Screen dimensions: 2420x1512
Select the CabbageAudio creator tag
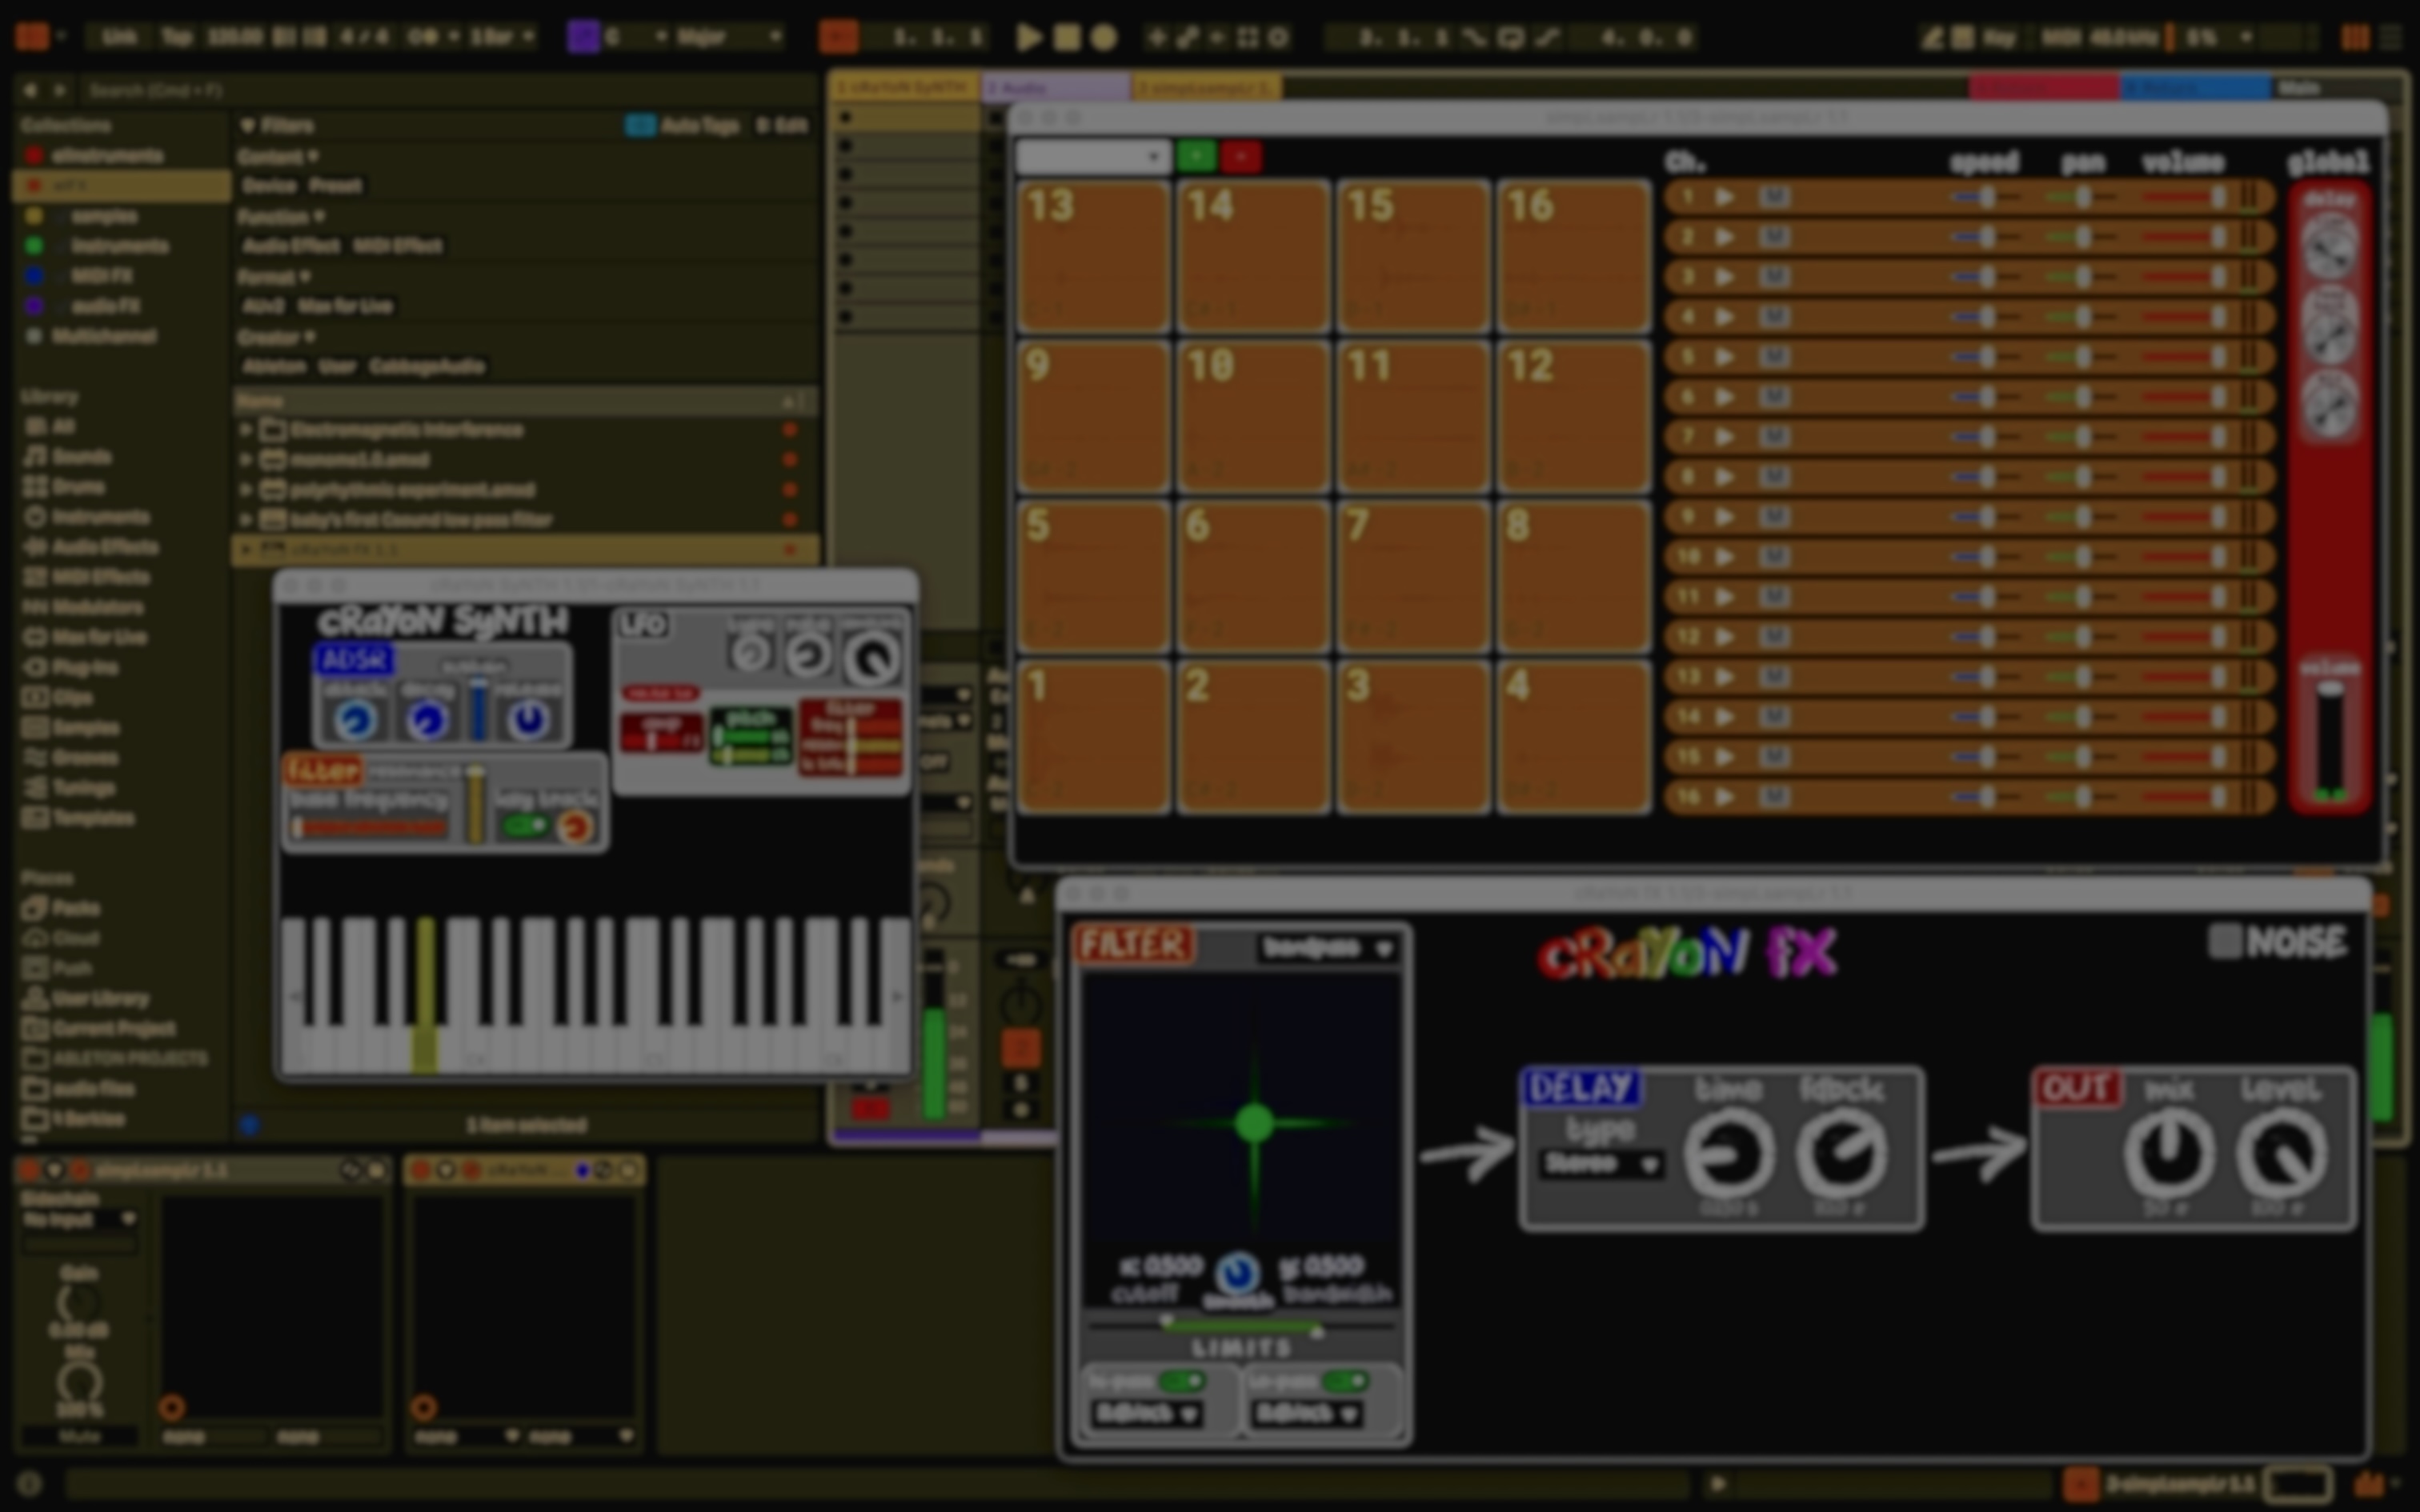(x=427, y=366)
